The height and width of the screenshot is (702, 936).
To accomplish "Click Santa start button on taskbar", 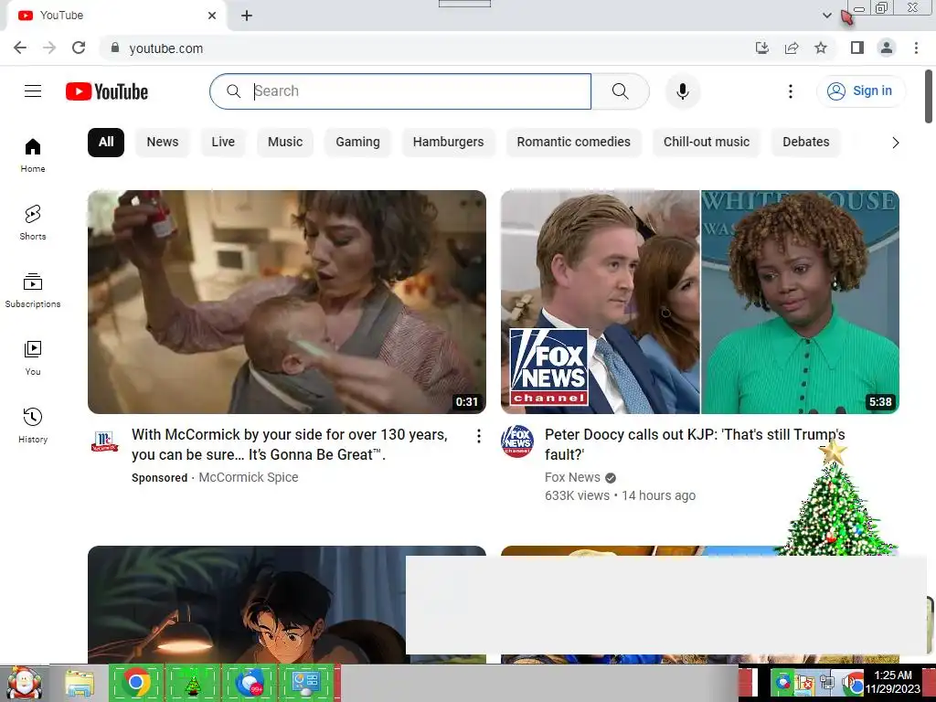I will (24, 683).
